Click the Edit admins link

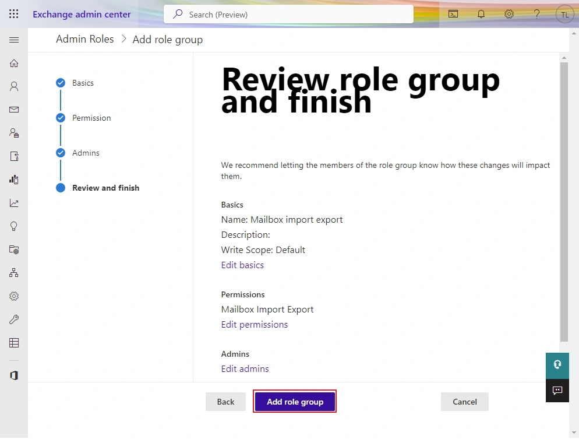(245, 369)
